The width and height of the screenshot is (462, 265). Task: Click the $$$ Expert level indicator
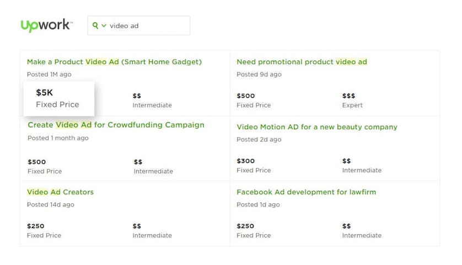tap(352, 100)
